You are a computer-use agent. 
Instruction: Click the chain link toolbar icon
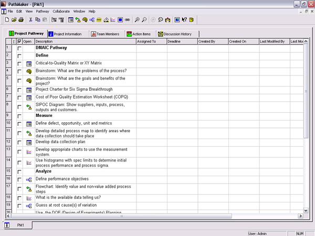coord(128,20)
